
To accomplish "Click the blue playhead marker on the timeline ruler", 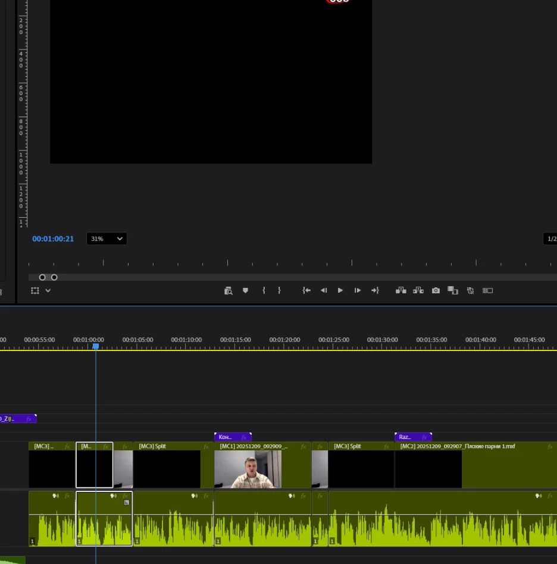I will click(96, 346).
